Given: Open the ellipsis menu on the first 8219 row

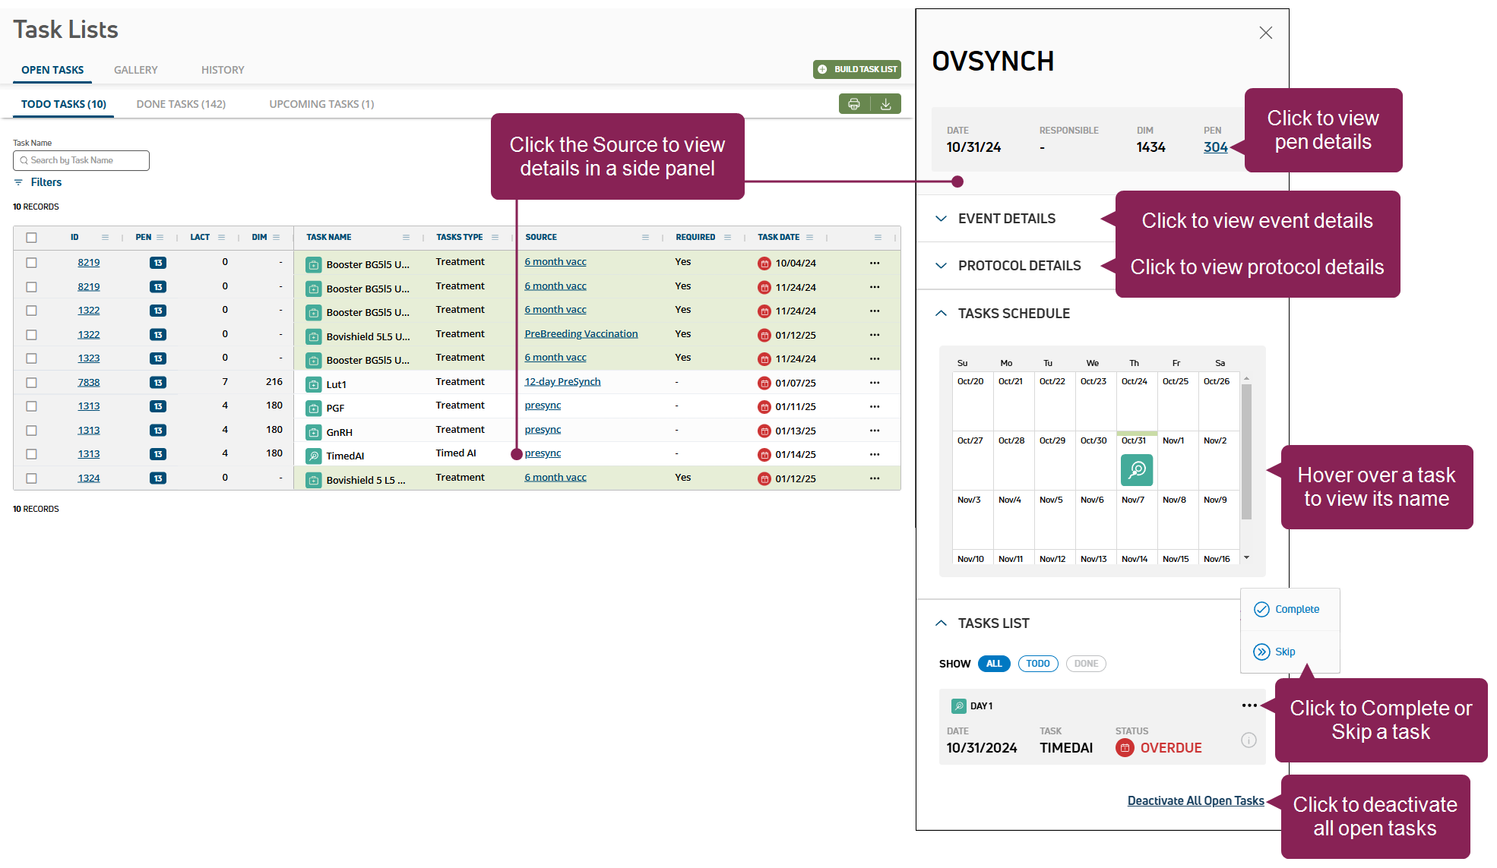Looking at the screenshot, I should [875, 263].
